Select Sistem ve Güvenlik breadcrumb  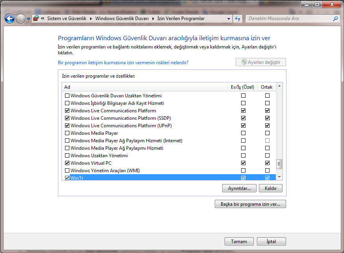66,19
